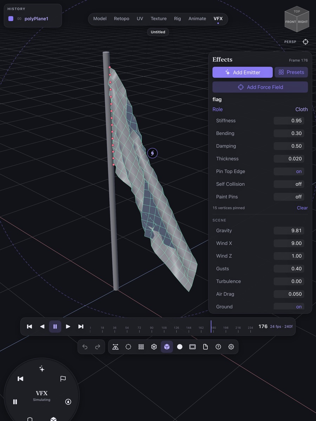
Task: Select the symmetry mirror tool icon
Action: click(116, 347)
